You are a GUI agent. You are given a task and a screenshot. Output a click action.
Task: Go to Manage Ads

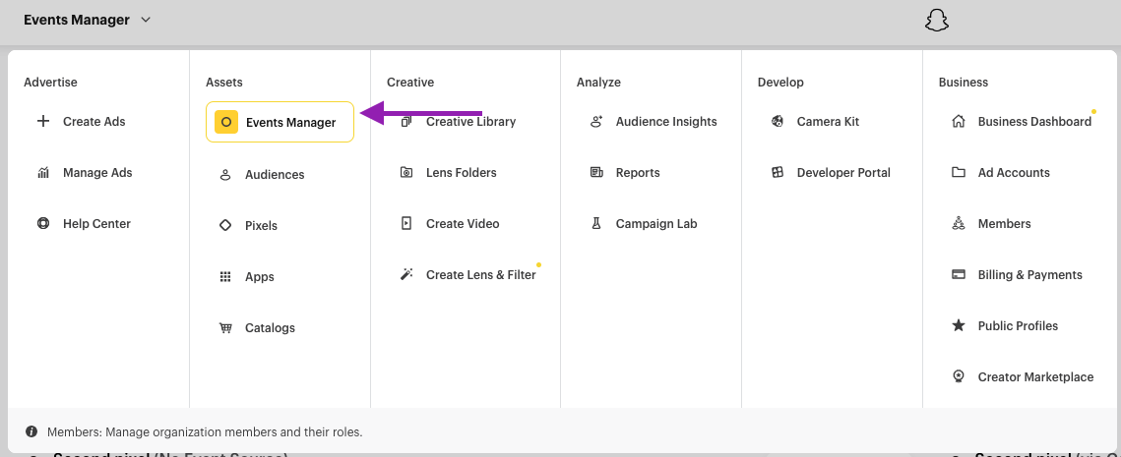click(x=97, y=173)
